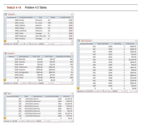The image size is (150, 130).
Task: Click the Smith customer name cell
Action: coord(27,20)
